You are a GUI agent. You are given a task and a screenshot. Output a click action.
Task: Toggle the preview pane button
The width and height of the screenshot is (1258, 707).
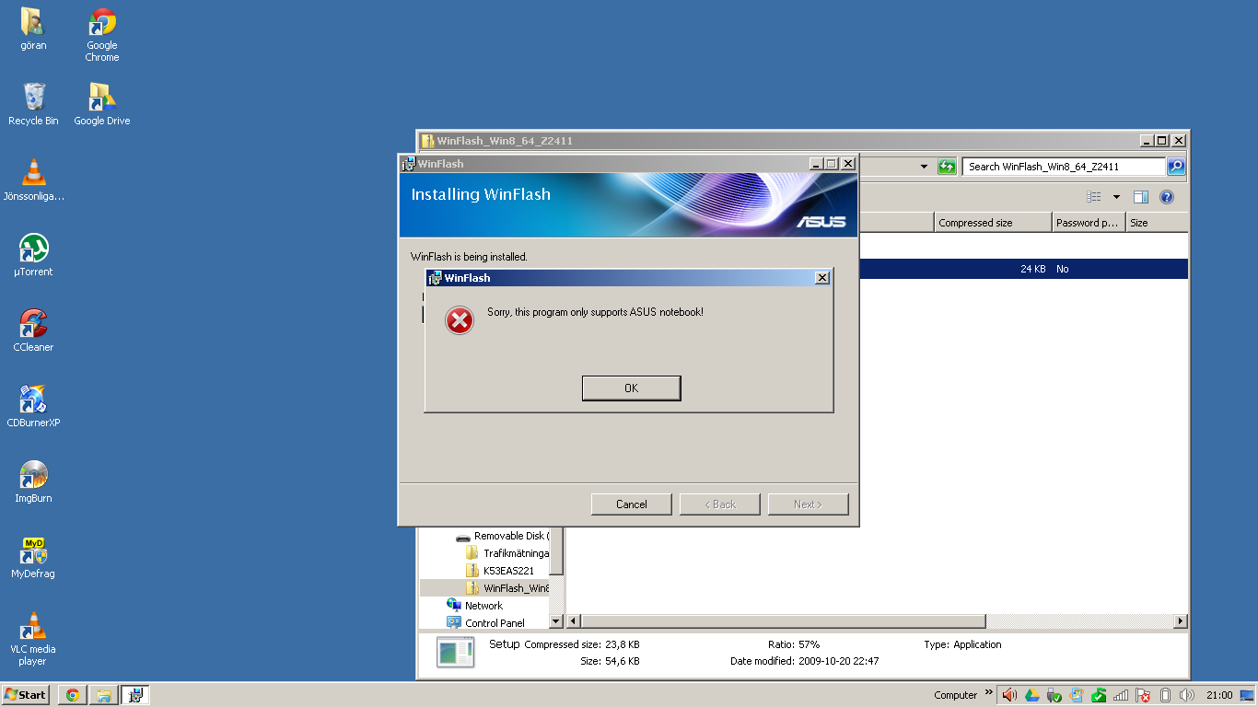pos(1141,197)
